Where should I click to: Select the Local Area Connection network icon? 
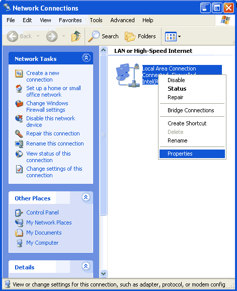[x=128, y=75]
